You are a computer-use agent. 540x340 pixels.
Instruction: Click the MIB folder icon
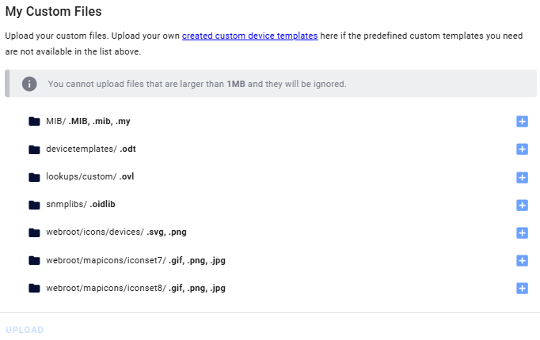34,122
